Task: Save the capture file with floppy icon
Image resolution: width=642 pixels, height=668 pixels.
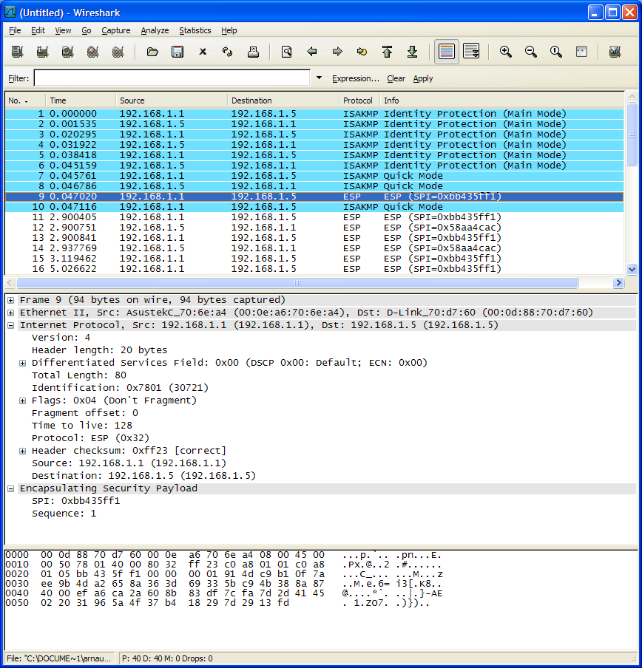Action: 178,52
